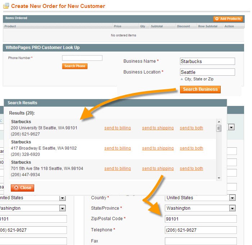Click the results list scroll down arrow
Screen dimensions: 252x245
[219, 178]
